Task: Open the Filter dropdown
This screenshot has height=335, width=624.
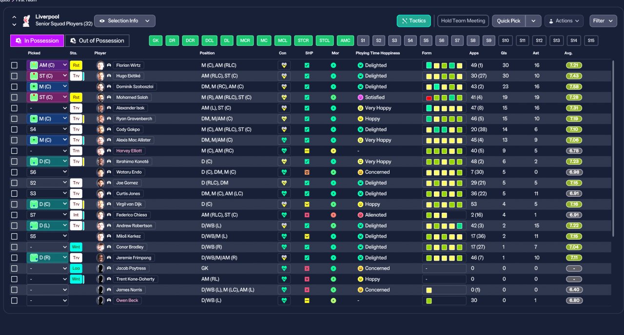Action: click(x=603, y=21)
